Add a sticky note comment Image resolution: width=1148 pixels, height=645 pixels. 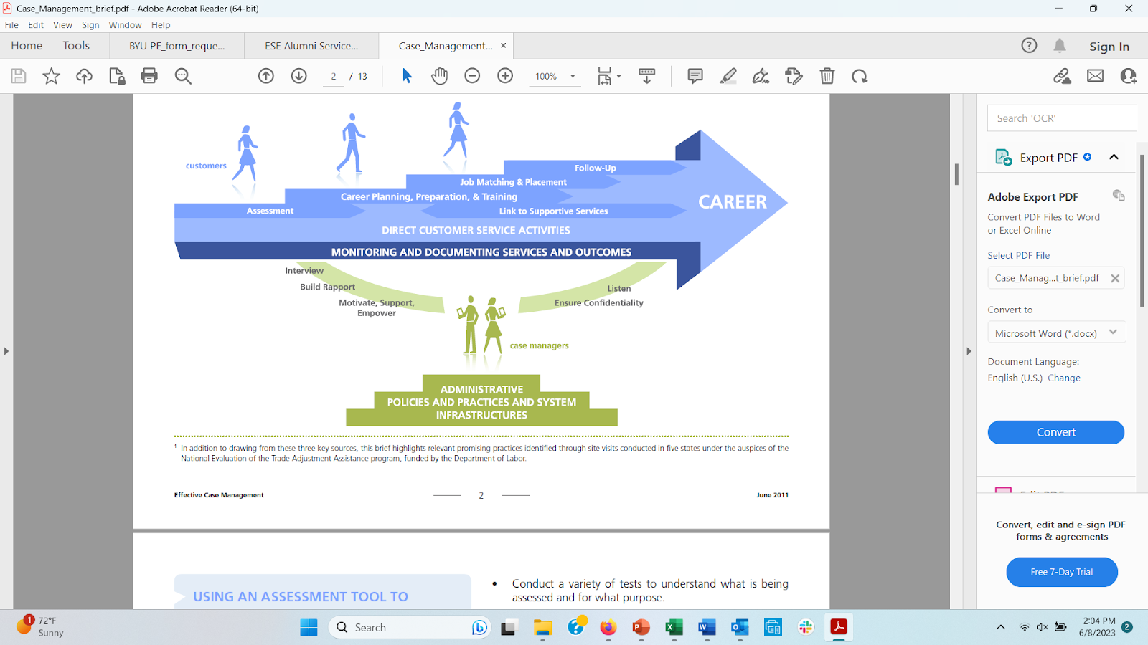695,76
